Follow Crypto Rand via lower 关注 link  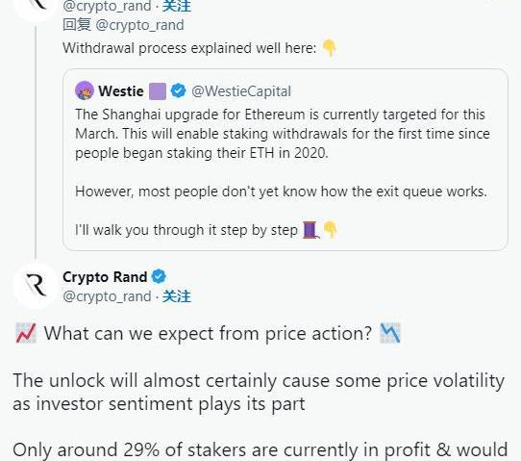click(177, 296)
